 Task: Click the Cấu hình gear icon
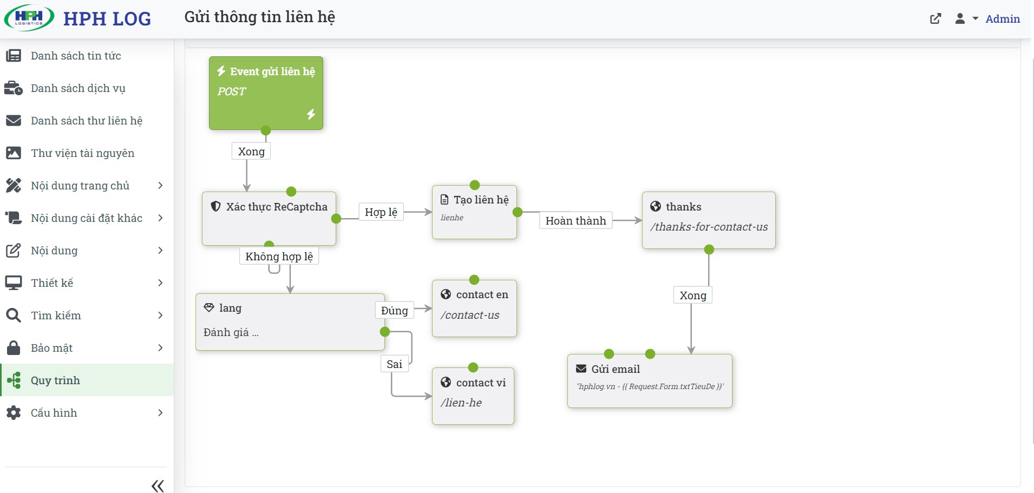(14, 413)
